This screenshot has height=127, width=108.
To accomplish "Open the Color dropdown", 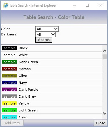I will [47, 29].
